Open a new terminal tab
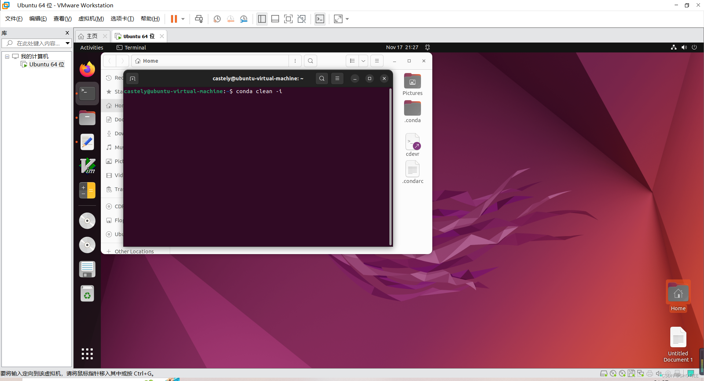This screenshot has height=381, width=704. tap(132, 78)
